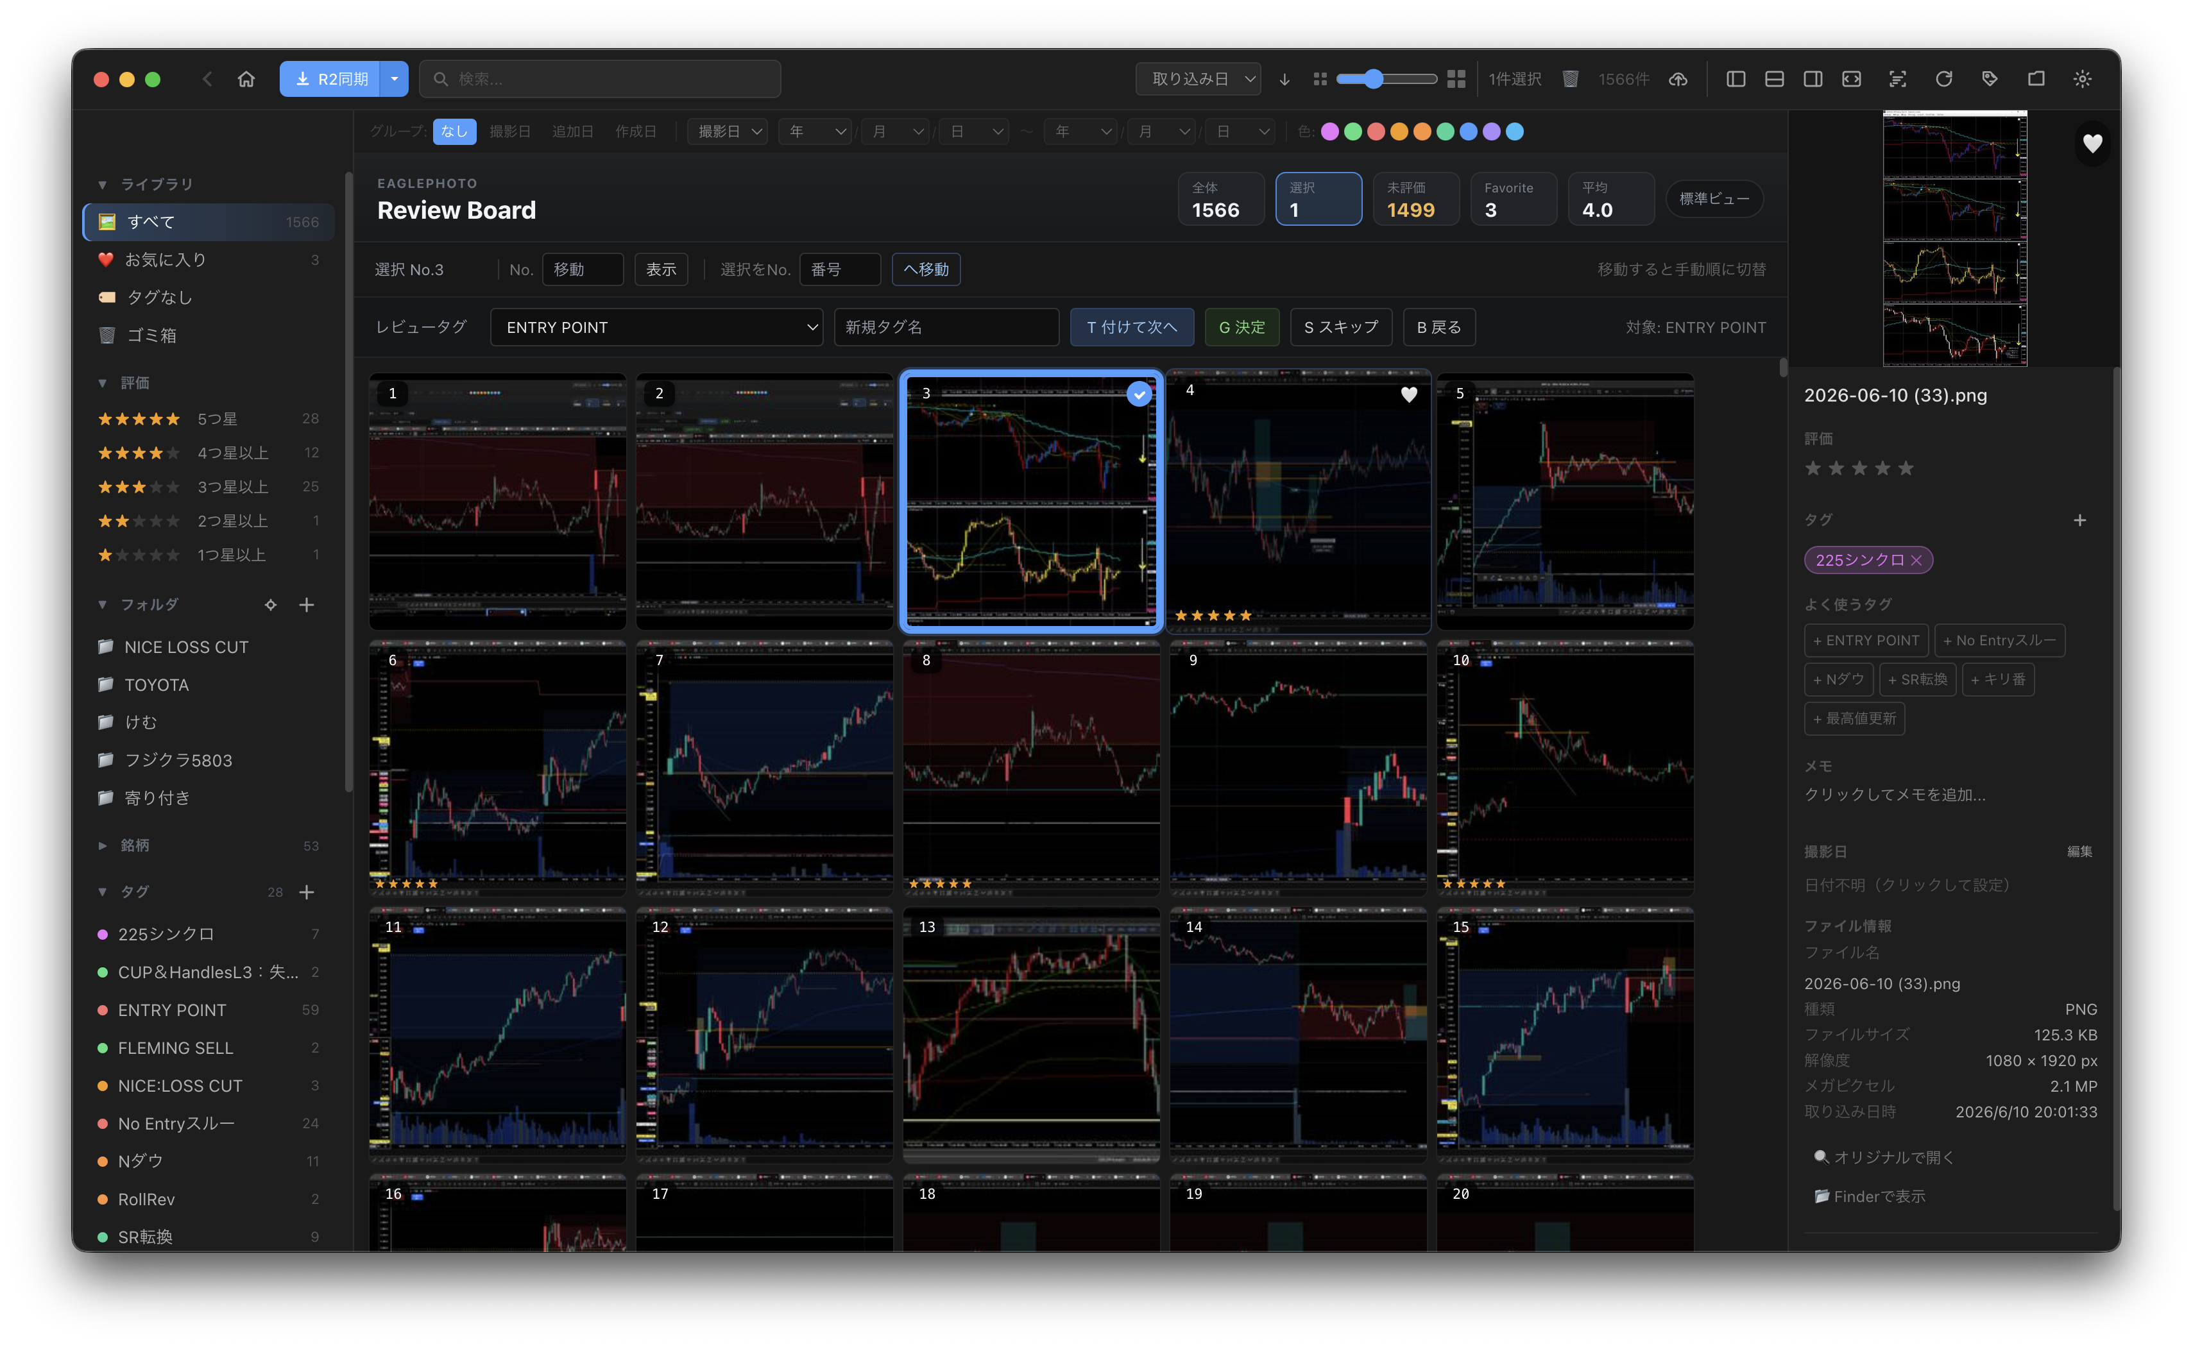Toggle sort direction arrow

tap(1284, 80)
